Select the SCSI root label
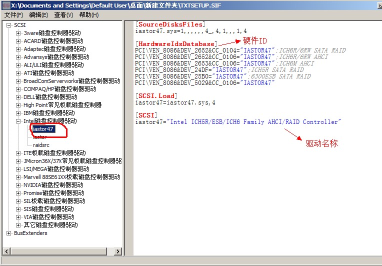The image size is (382, 266). tap(19, 25)
